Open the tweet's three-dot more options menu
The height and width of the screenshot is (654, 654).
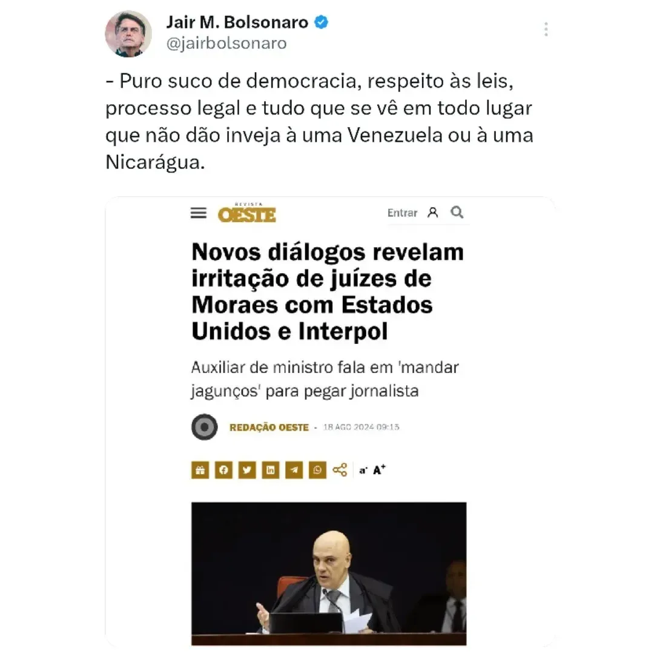546,29
